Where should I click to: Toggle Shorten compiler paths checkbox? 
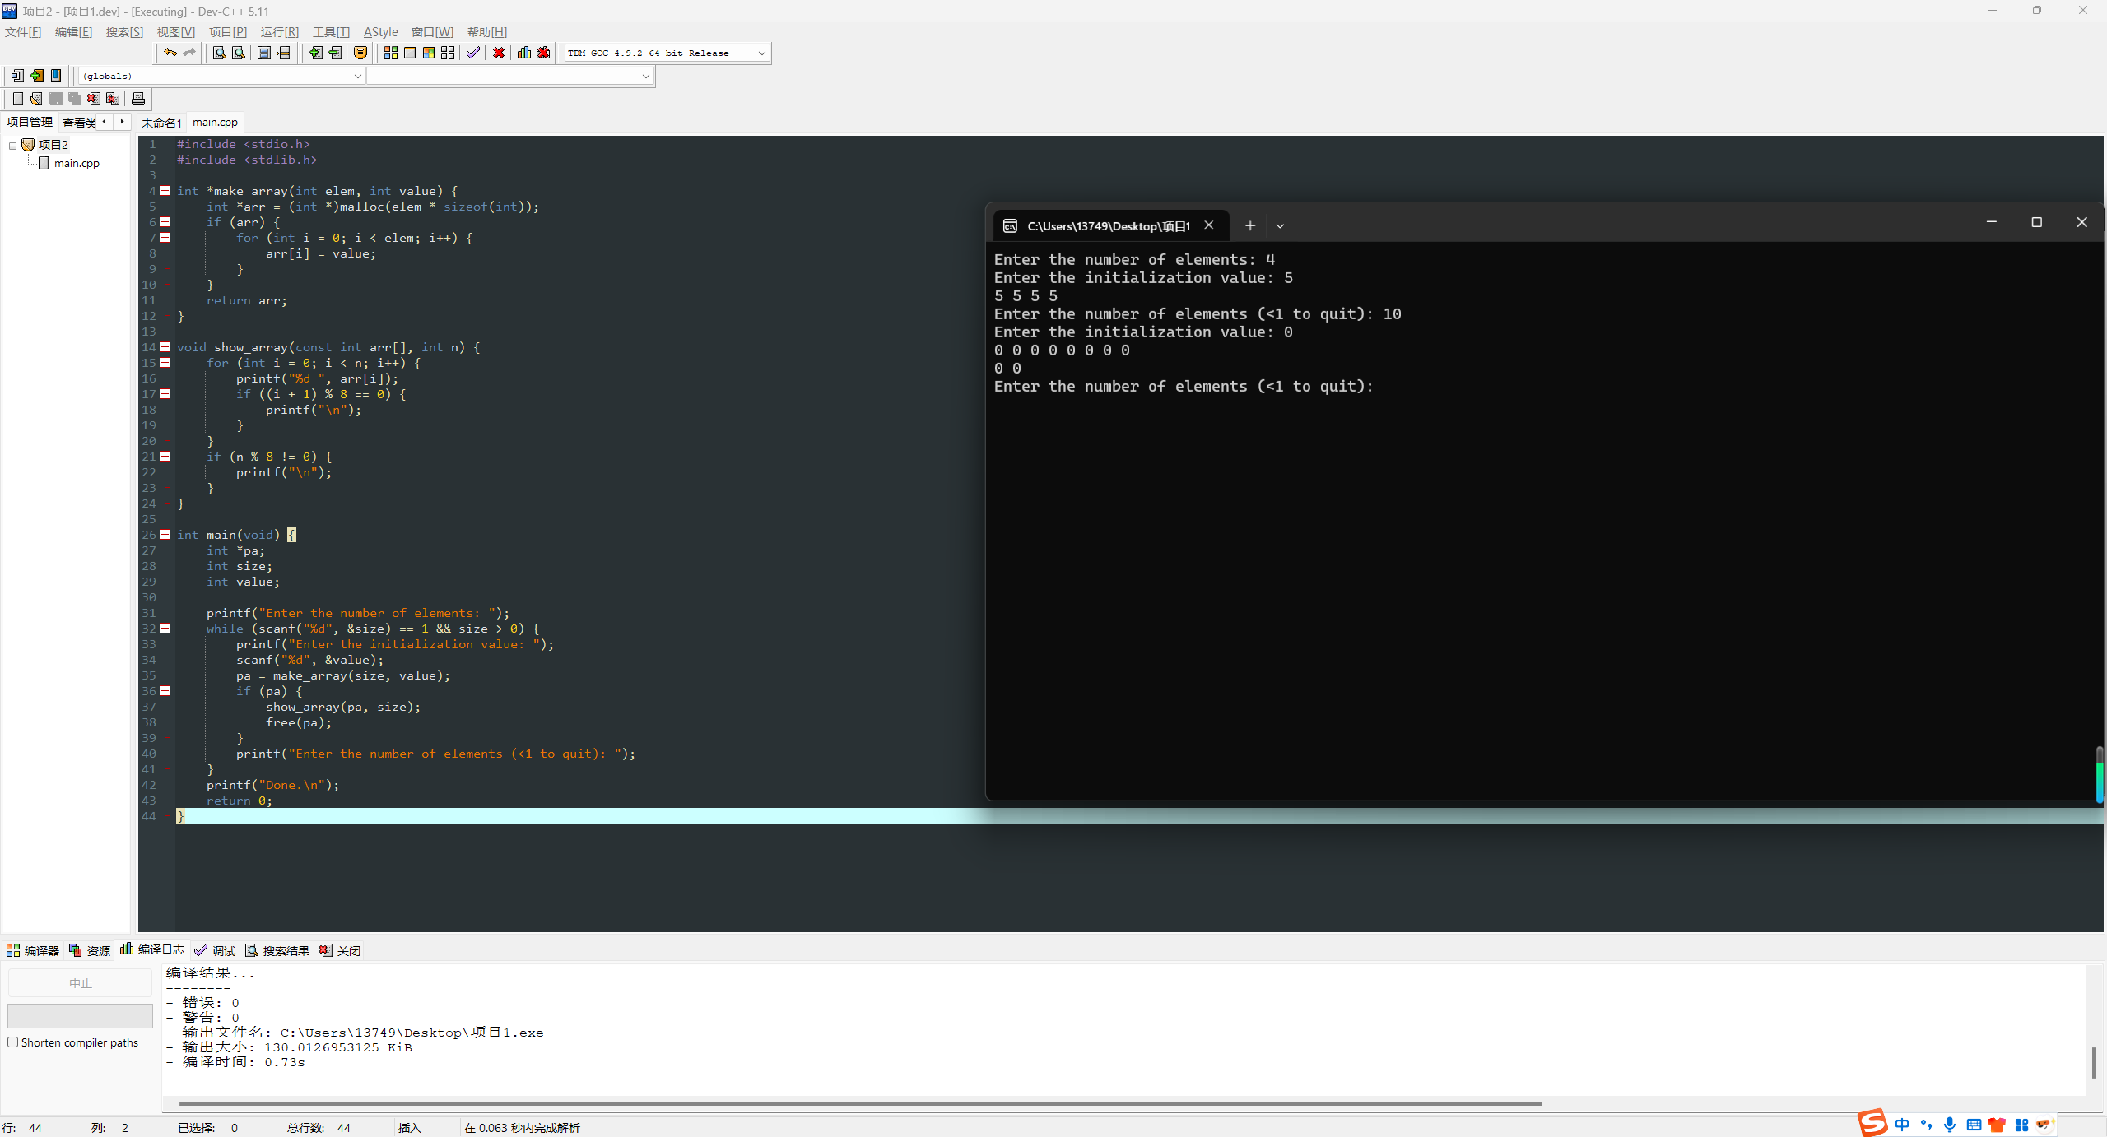(x=13, y=1042)
